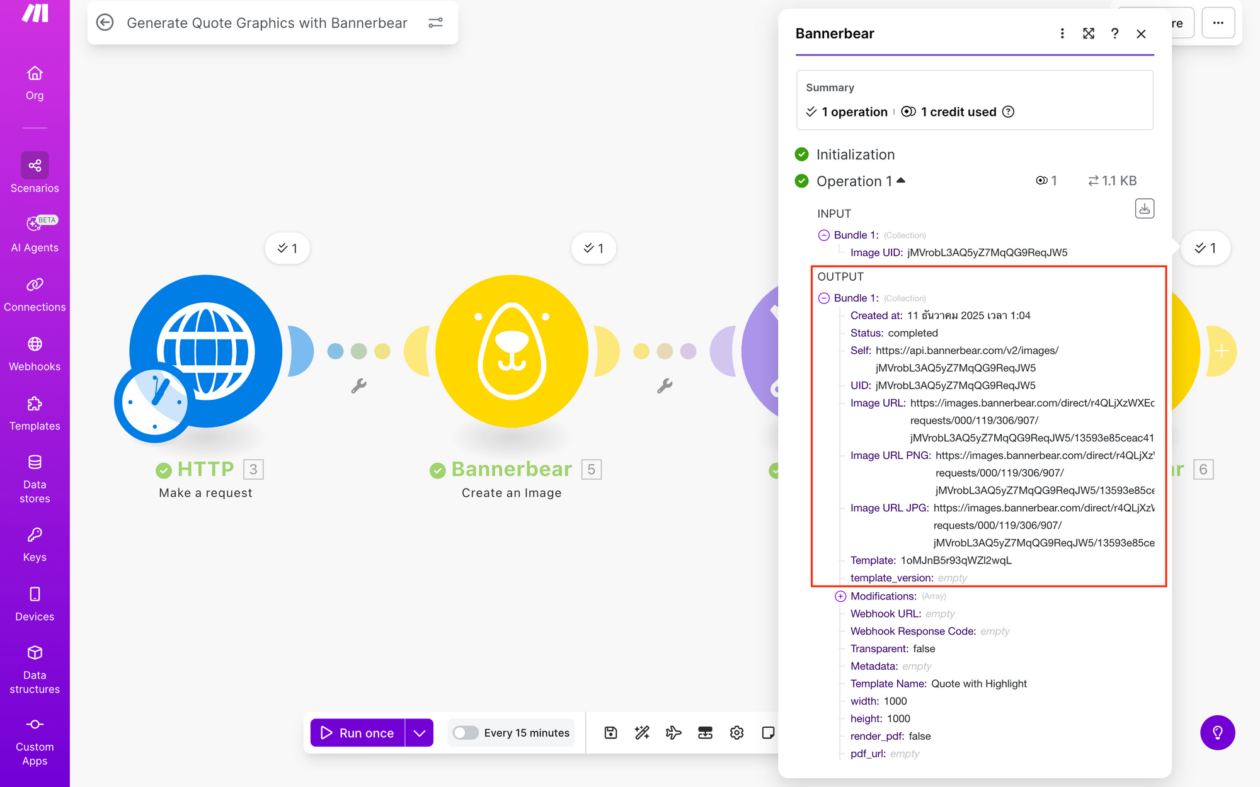This screenshot has height=787, width=1260.
Task: Save the scenario using the floppy disk icon
Action: 610,732
